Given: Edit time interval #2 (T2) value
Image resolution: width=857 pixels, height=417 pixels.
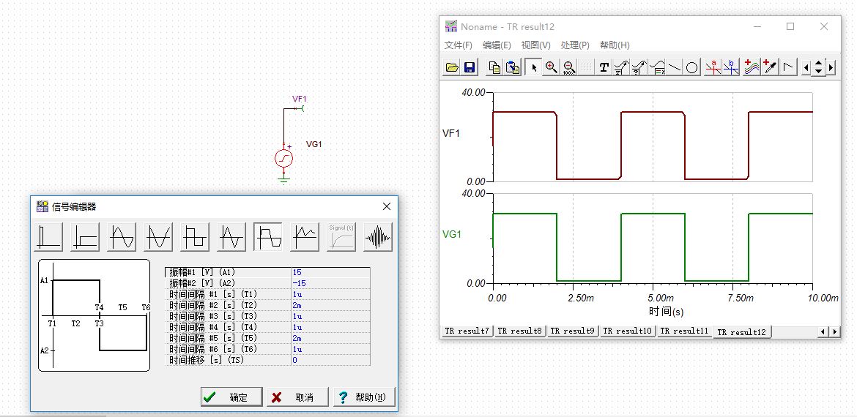Looking at the screenshot, I should (x=330, y=305).
